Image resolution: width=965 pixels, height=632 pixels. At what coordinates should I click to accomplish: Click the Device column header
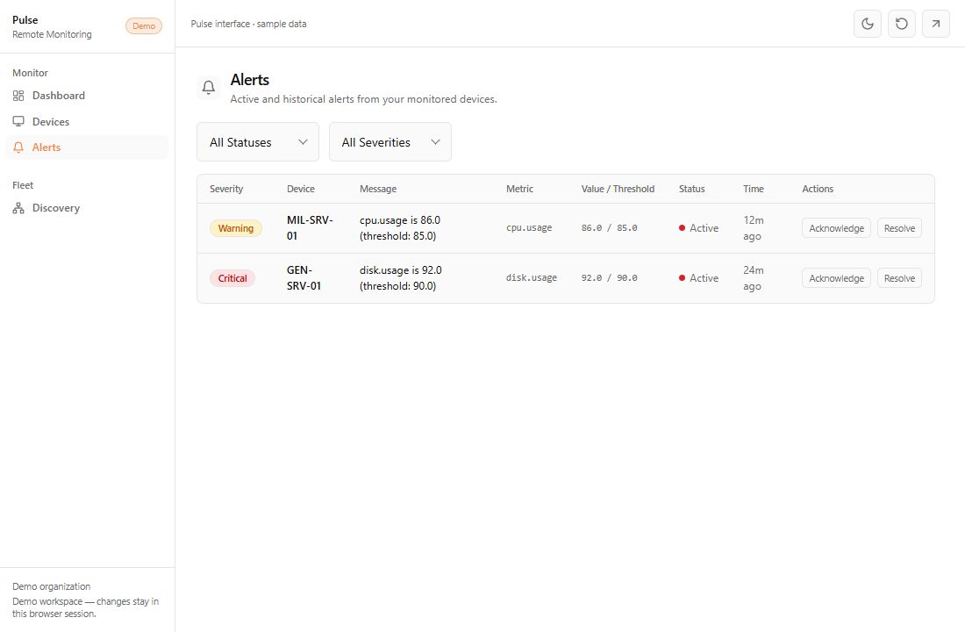click(300, 189)
